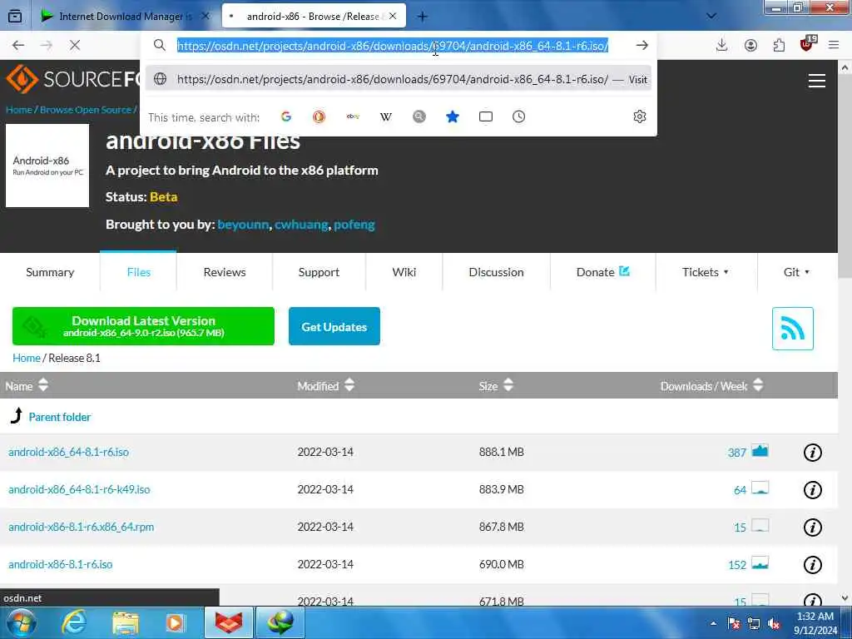Screen dimensions: 852x639
Task: Open the uBlock Origin shield icon
Action: [807, 44]
